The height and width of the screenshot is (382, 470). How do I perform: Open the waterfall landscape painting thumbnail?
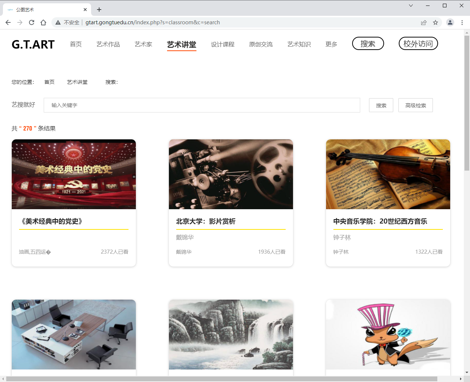[231, 335]
